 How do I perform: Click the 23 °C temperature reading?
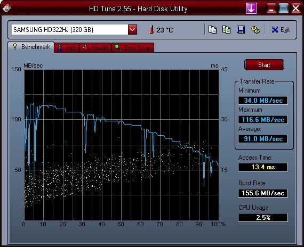pos(165,30)
